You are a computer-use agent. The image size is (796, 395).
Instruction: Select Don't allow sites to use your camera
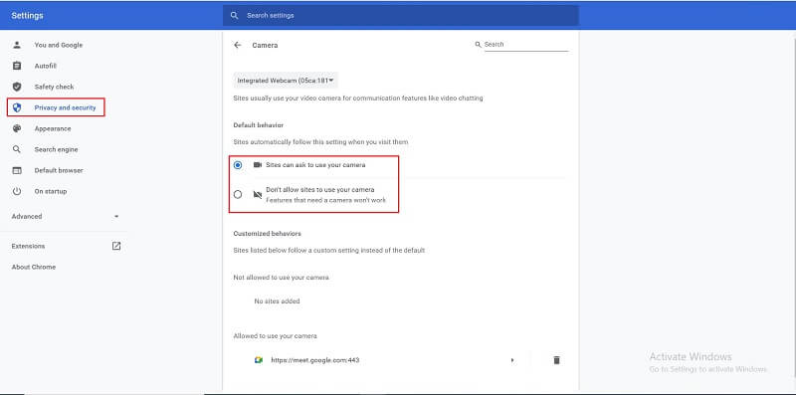click(238, 194)
